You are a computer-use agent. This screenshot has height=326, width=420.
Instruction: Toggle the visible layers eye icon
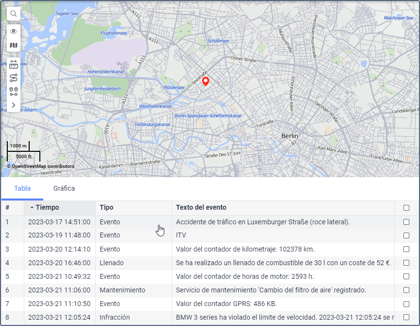pos(14,31)
